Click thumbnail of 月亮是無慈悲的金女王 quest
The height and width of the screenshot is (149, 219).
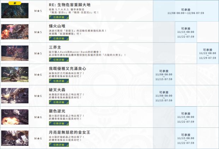pyautogui.click(x=15, y=138)
